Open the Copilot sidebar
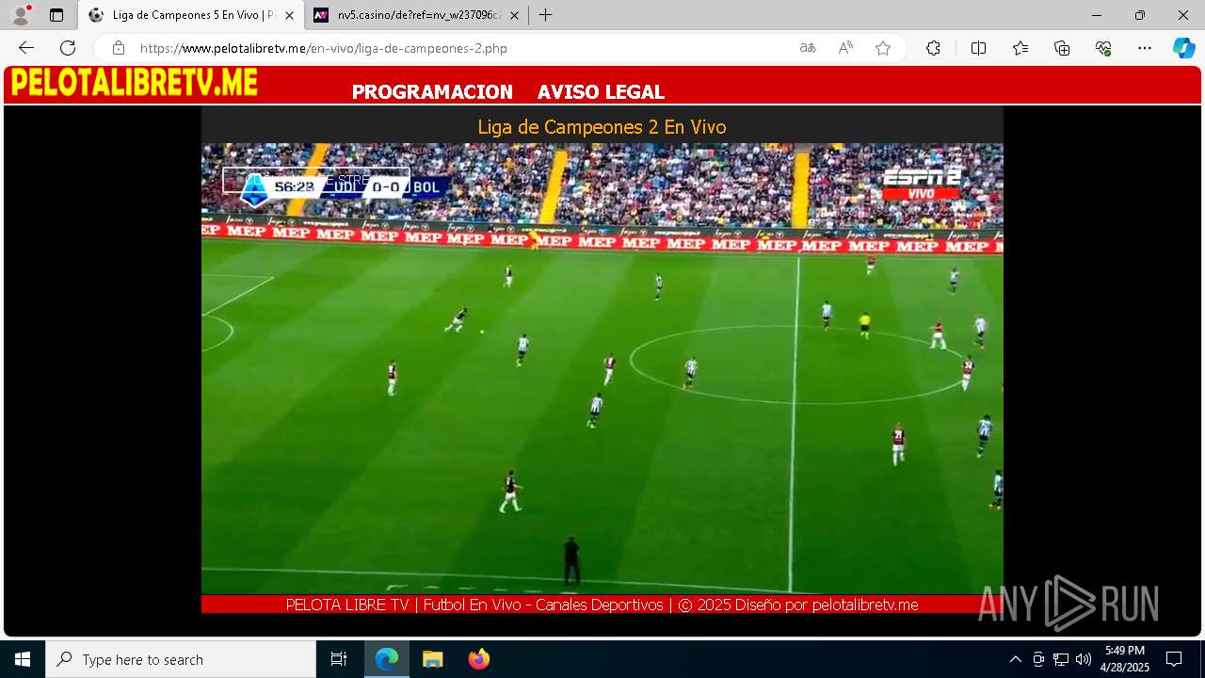The height and width of the screenshot is (678, 1205). coord(1183,48)
